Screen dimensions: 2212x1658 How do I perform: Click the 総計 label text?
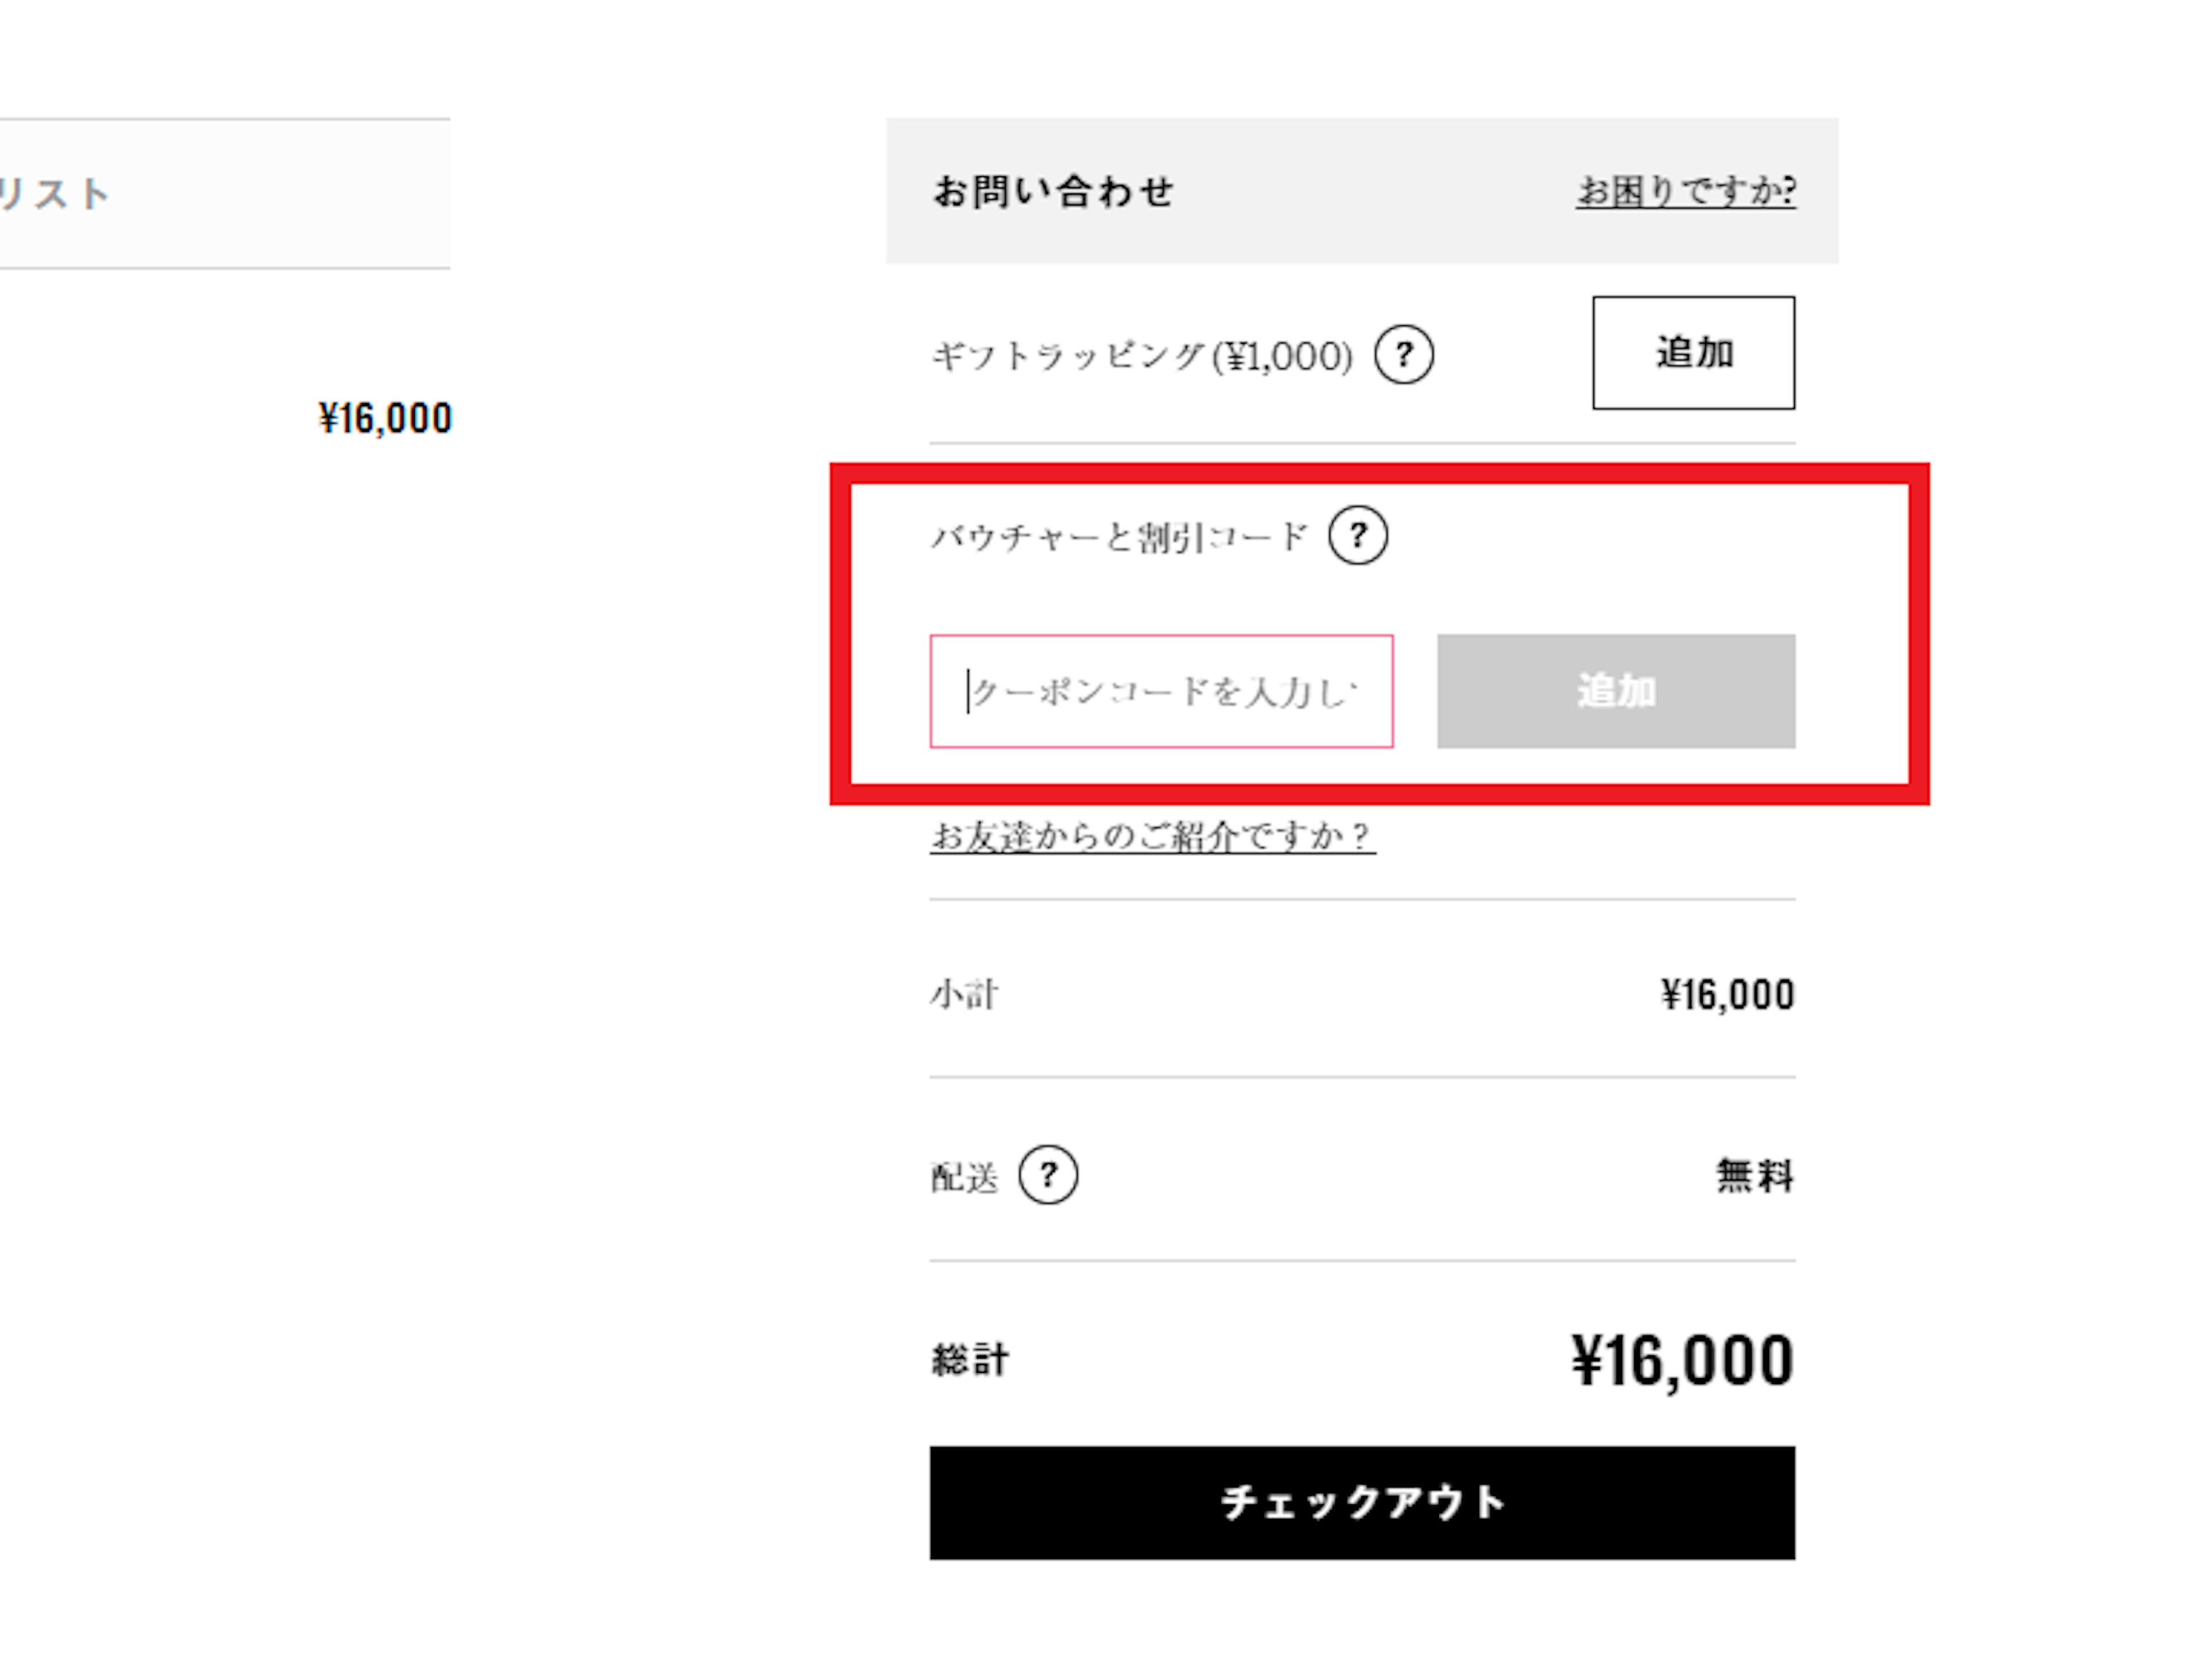coord(970,1359)
